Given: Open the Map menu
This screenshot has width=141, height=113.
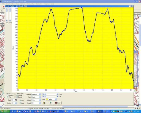Looking at the screenshot, I should point(17,4).
